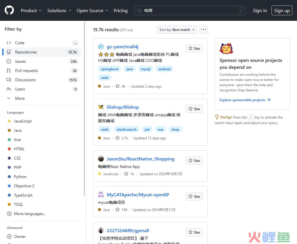Star the 2227324689/gpmall repository

coord(194,232)
